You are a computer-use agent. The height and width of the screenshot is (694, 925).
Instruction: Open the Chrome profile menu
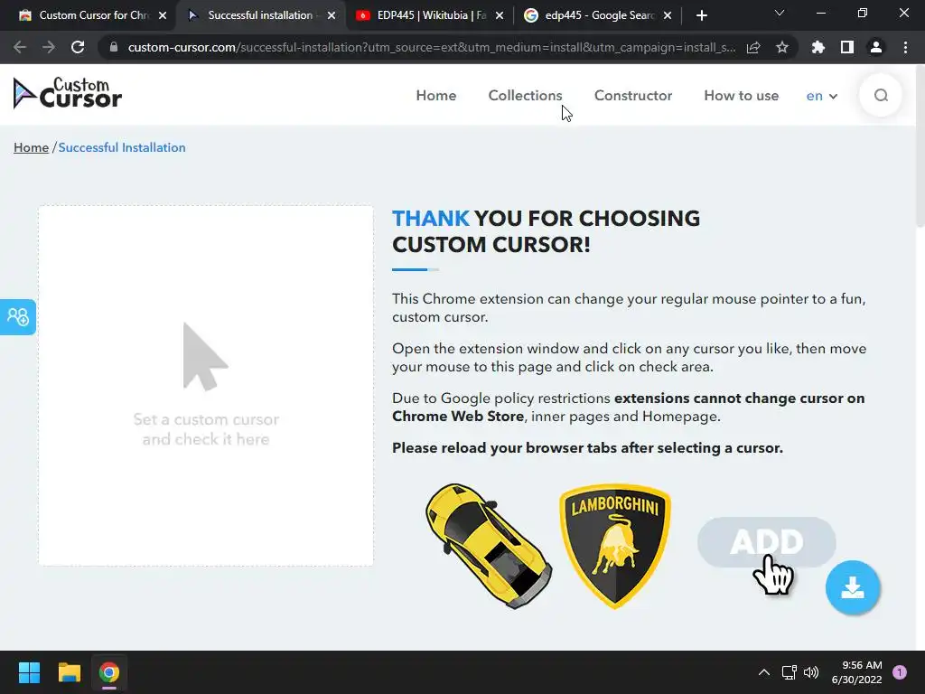[x=876, y=47]
